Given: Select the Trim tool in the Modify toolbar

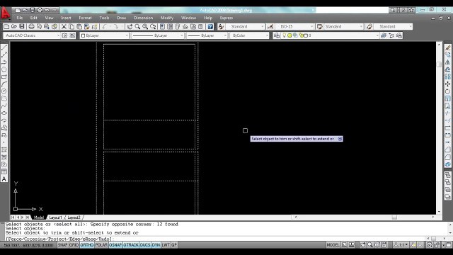Looking at the screenshot, I should point(447,113).
